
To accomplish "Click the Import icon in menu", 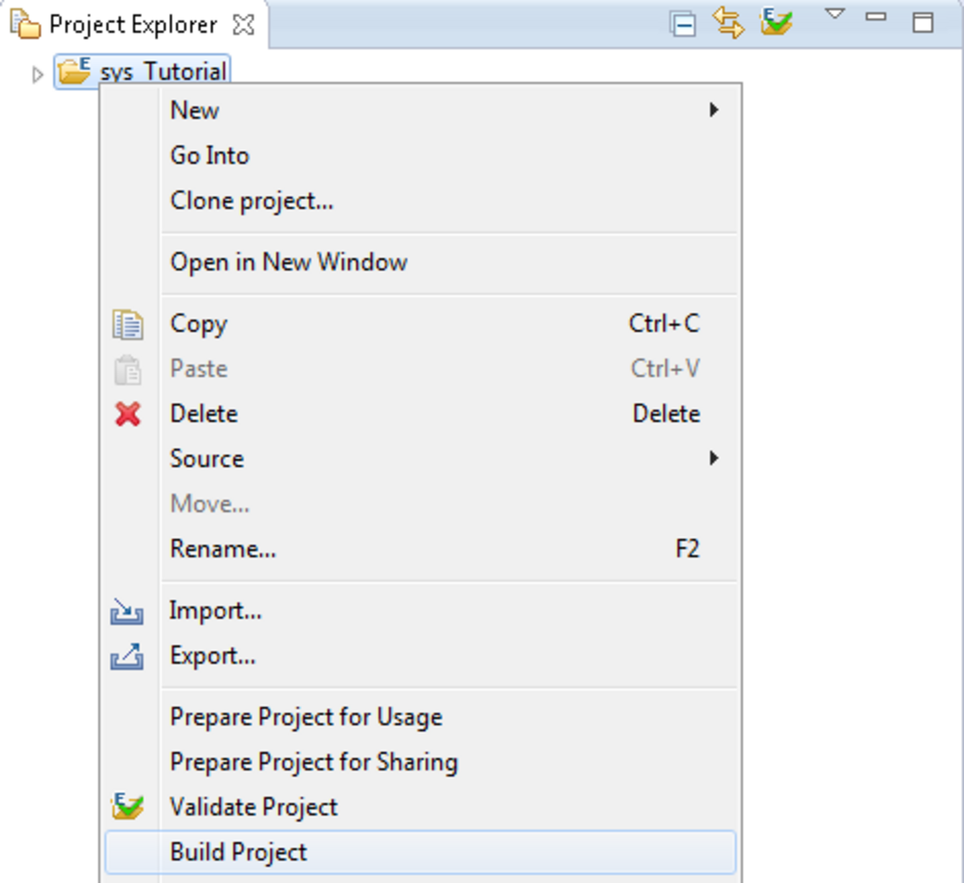I will [127, 611].
